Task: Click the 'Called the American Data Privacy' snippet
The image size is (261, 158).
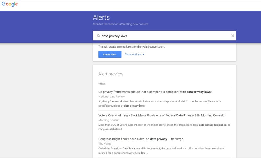Action: tap(161, 150)
